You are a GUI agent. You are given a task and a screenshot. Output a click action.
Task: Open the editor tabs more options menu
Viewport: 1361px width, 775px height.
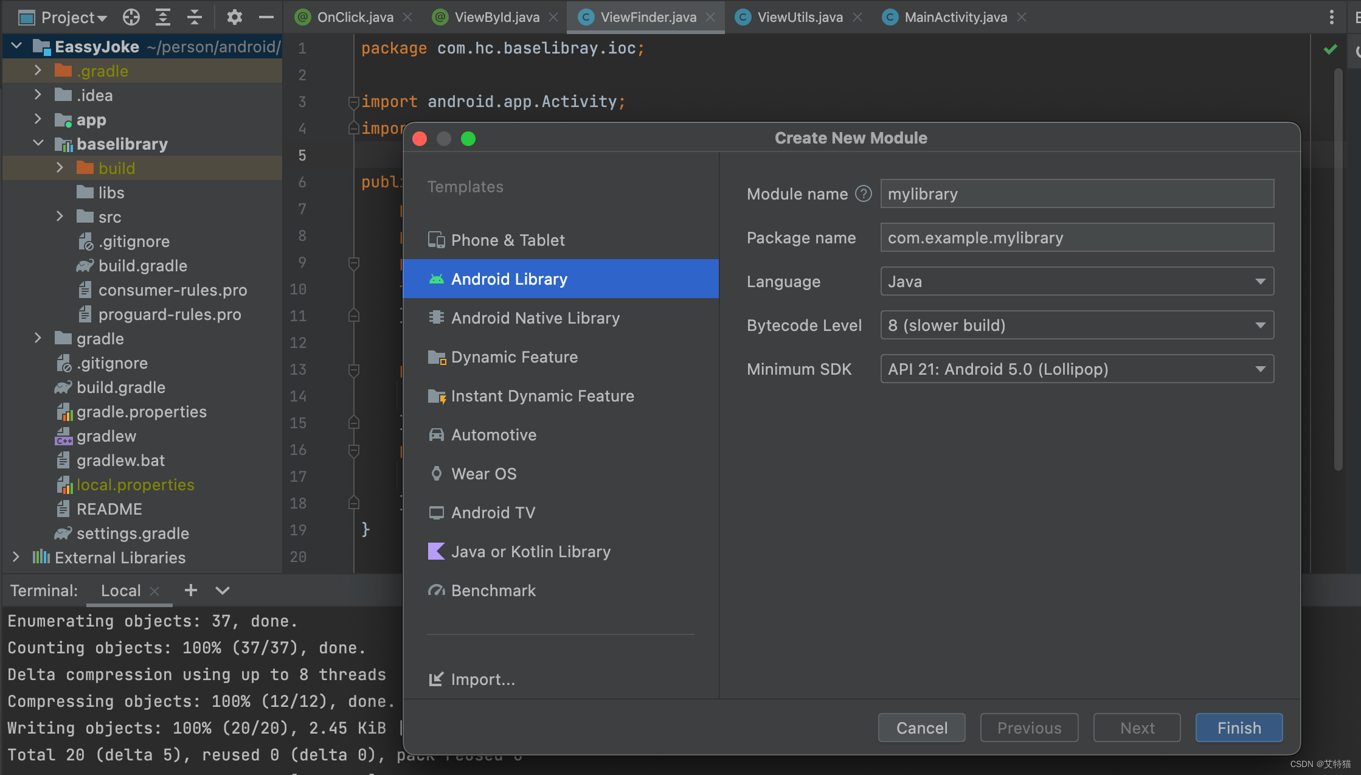pyautogui.click(x=1331, y=17)
